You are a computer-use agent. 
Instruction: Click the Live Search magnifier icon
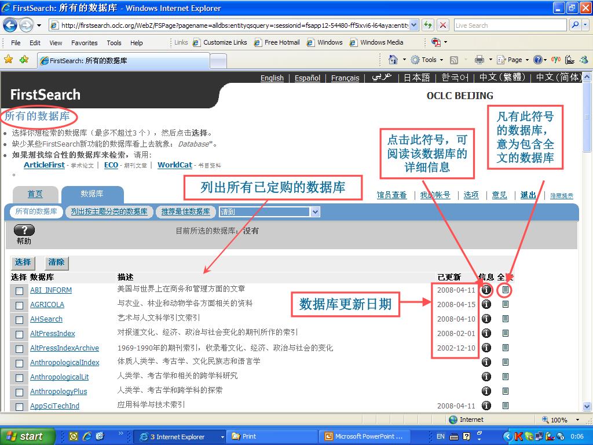575,25
